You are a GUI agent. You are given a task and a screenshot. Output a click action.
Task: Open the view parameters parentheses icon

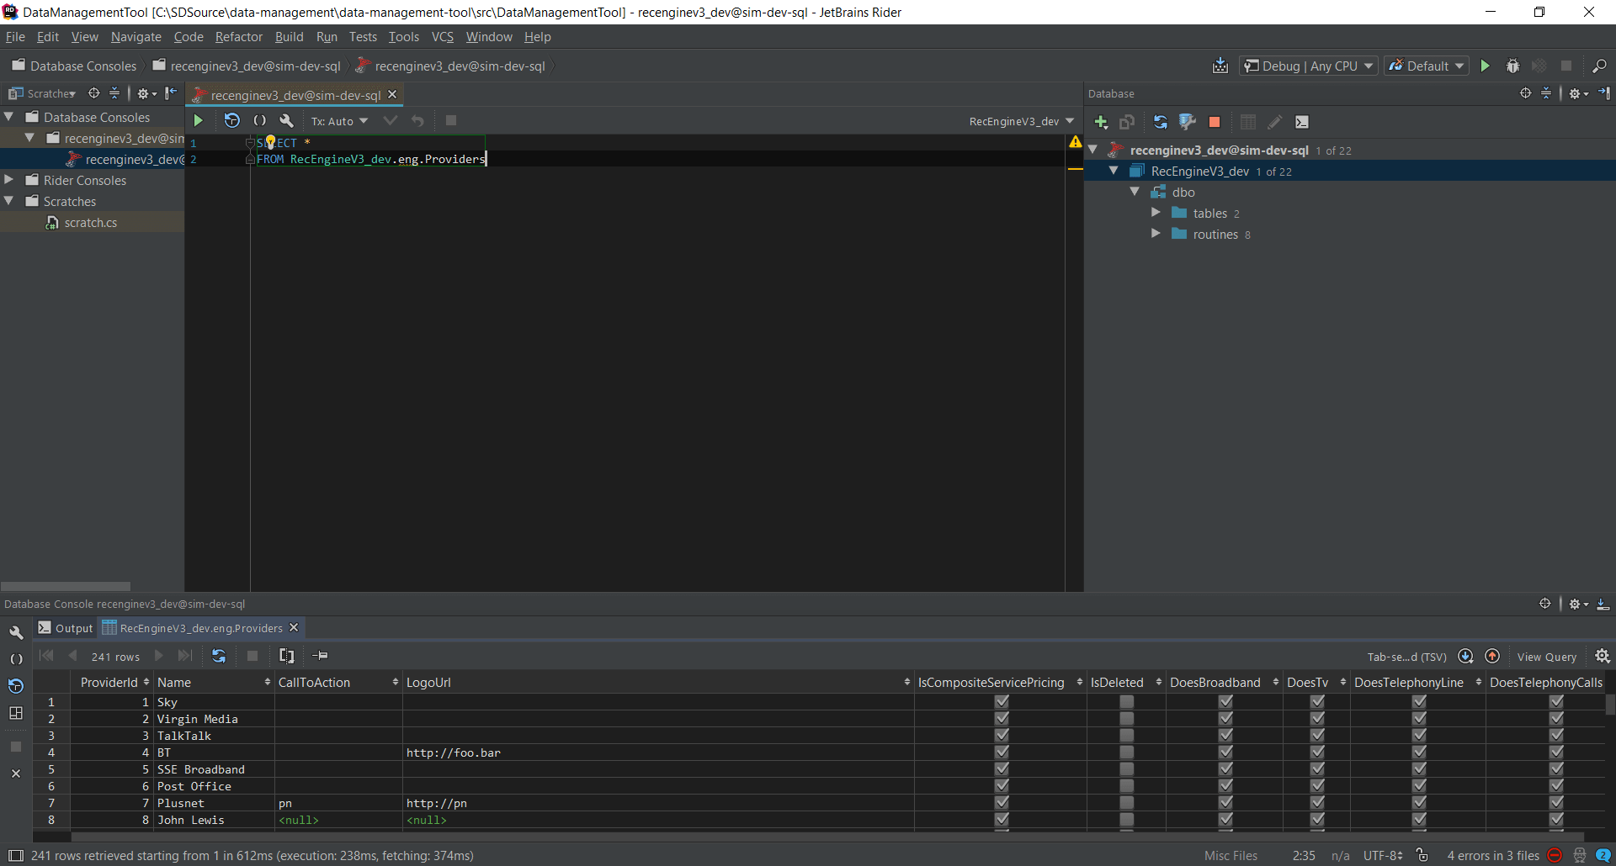tap(260, 121)
